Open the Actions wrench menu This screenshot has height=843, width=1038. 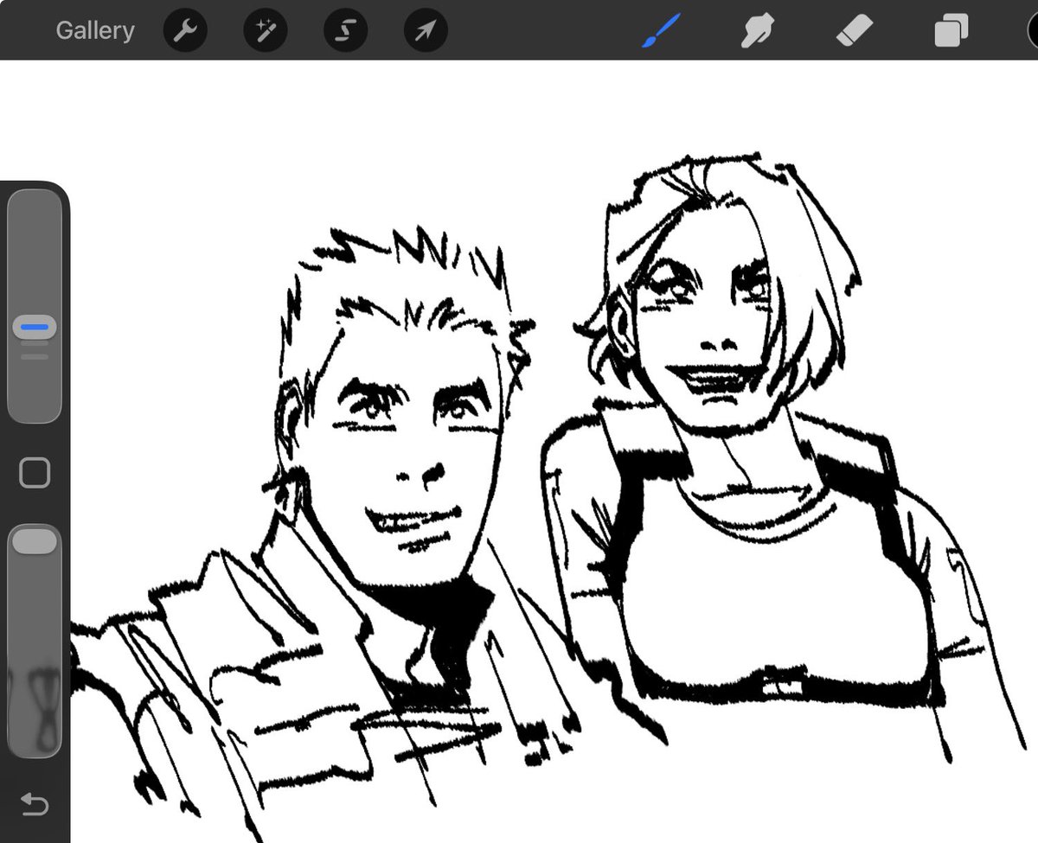tap(185, 31)
